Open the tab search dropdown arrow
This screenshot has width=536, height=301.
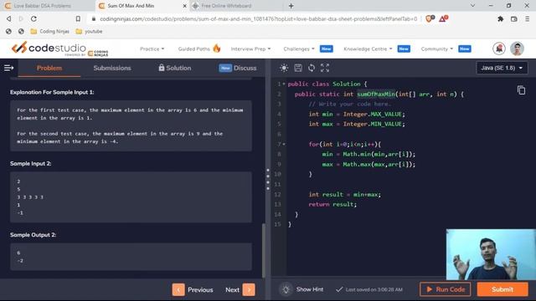472,6
